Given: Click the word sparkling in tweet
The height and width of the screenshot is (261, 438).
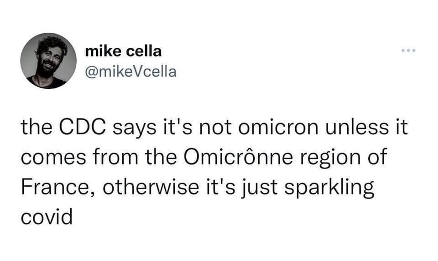Looking at the screenshot, I should (329, 188).
